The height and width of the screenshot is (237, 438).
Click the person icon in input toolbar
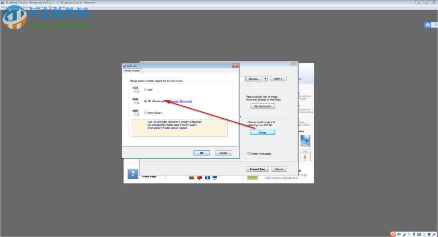click(424, 234)
